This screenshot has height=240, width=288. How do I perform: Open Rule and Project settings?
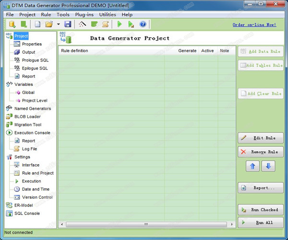point(37,173)
